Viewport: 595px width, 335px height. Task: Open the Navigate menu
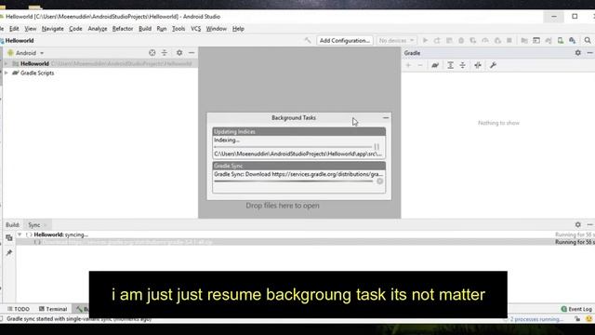(x=53, y=29)
